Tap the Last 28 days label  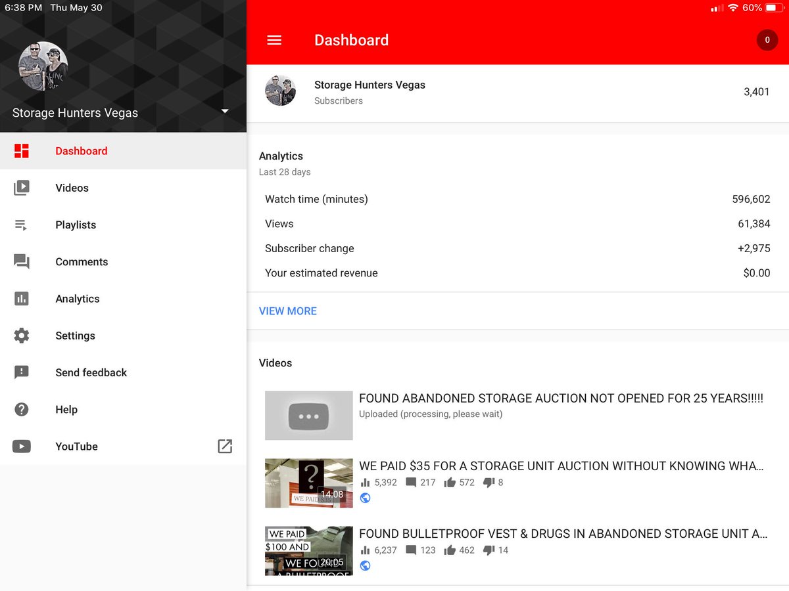[x=285, y=172]
